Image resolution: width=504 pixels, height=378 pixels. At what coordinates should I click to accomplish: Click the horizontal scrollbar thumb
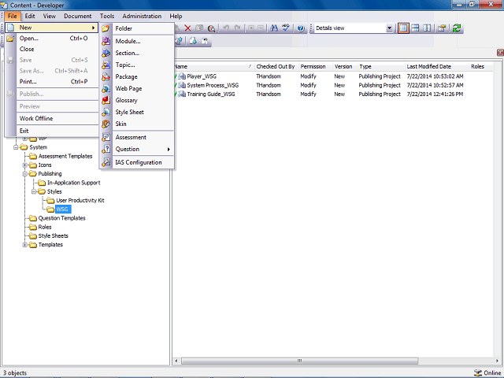[x=299, y=361]
